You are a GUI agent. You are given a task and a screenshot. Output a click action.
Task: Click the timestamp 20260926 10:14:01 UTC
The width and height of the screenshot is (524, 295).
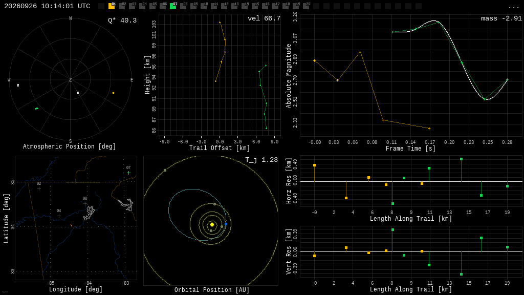click(x=47, y=6)
